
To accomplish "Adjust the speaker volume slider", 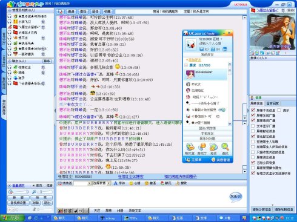I will coord(21,192).
